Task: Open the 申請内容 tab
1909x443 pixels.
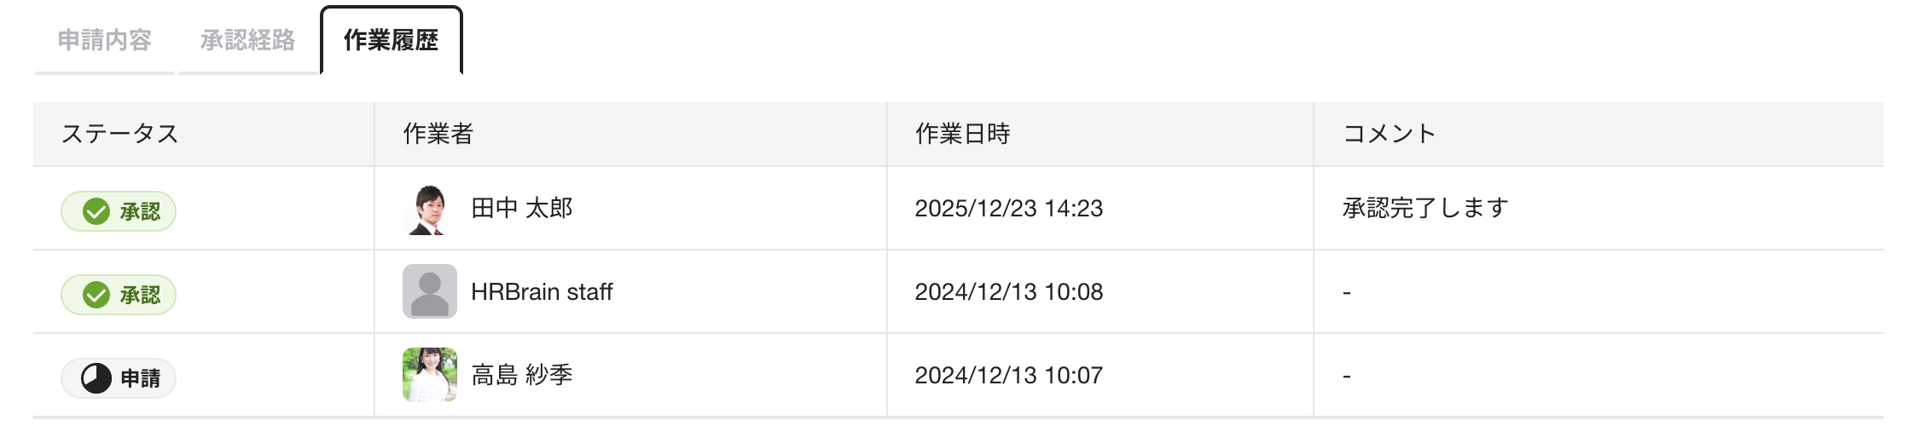Action: [x=104, y=40]
